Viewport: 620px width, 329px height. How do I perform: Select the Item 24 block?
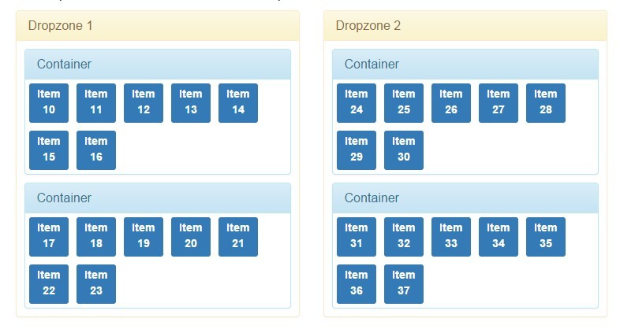tap(357, 103)
